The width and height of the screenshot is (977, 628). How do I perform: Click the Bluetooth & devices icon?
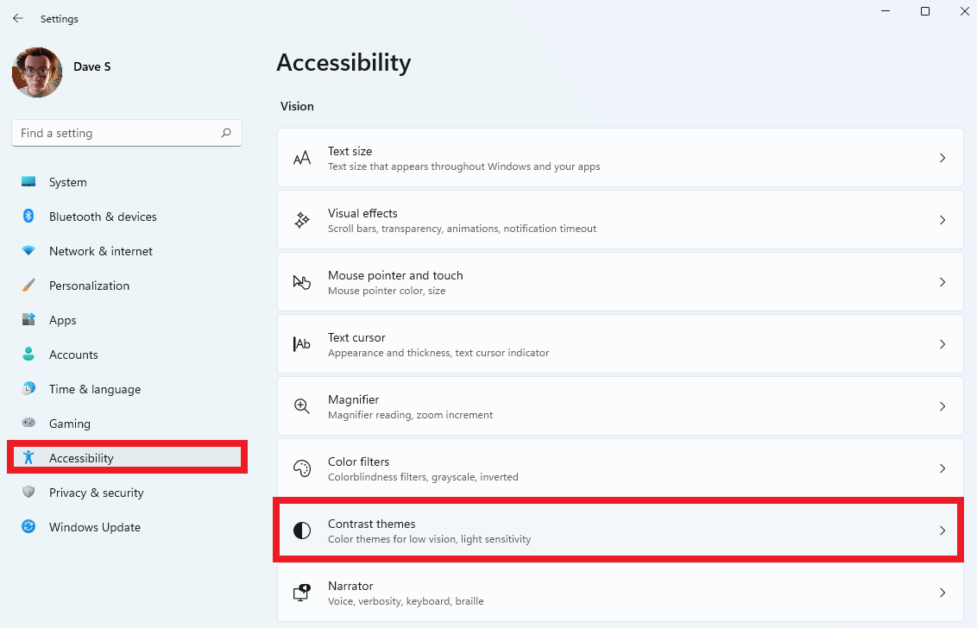click(x=28, y=217)
